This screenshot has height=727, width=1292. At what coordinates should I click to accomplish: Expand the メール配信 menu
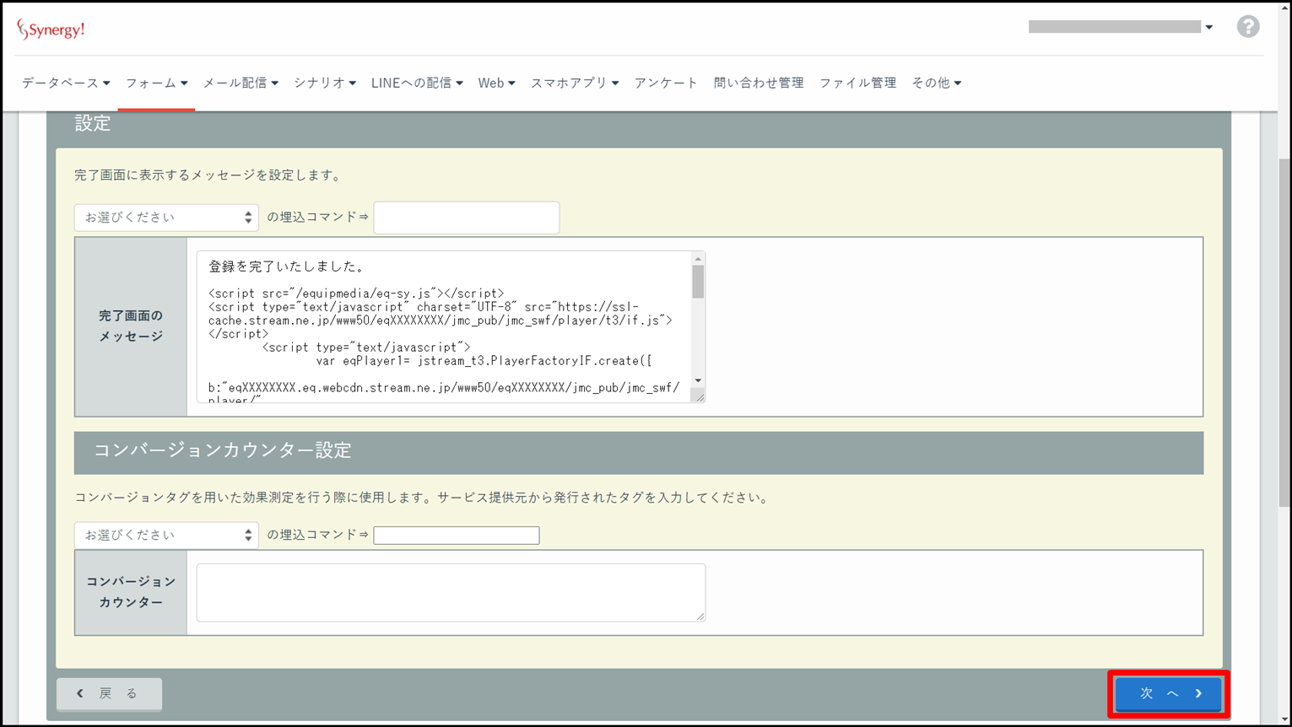click(241, 83)
